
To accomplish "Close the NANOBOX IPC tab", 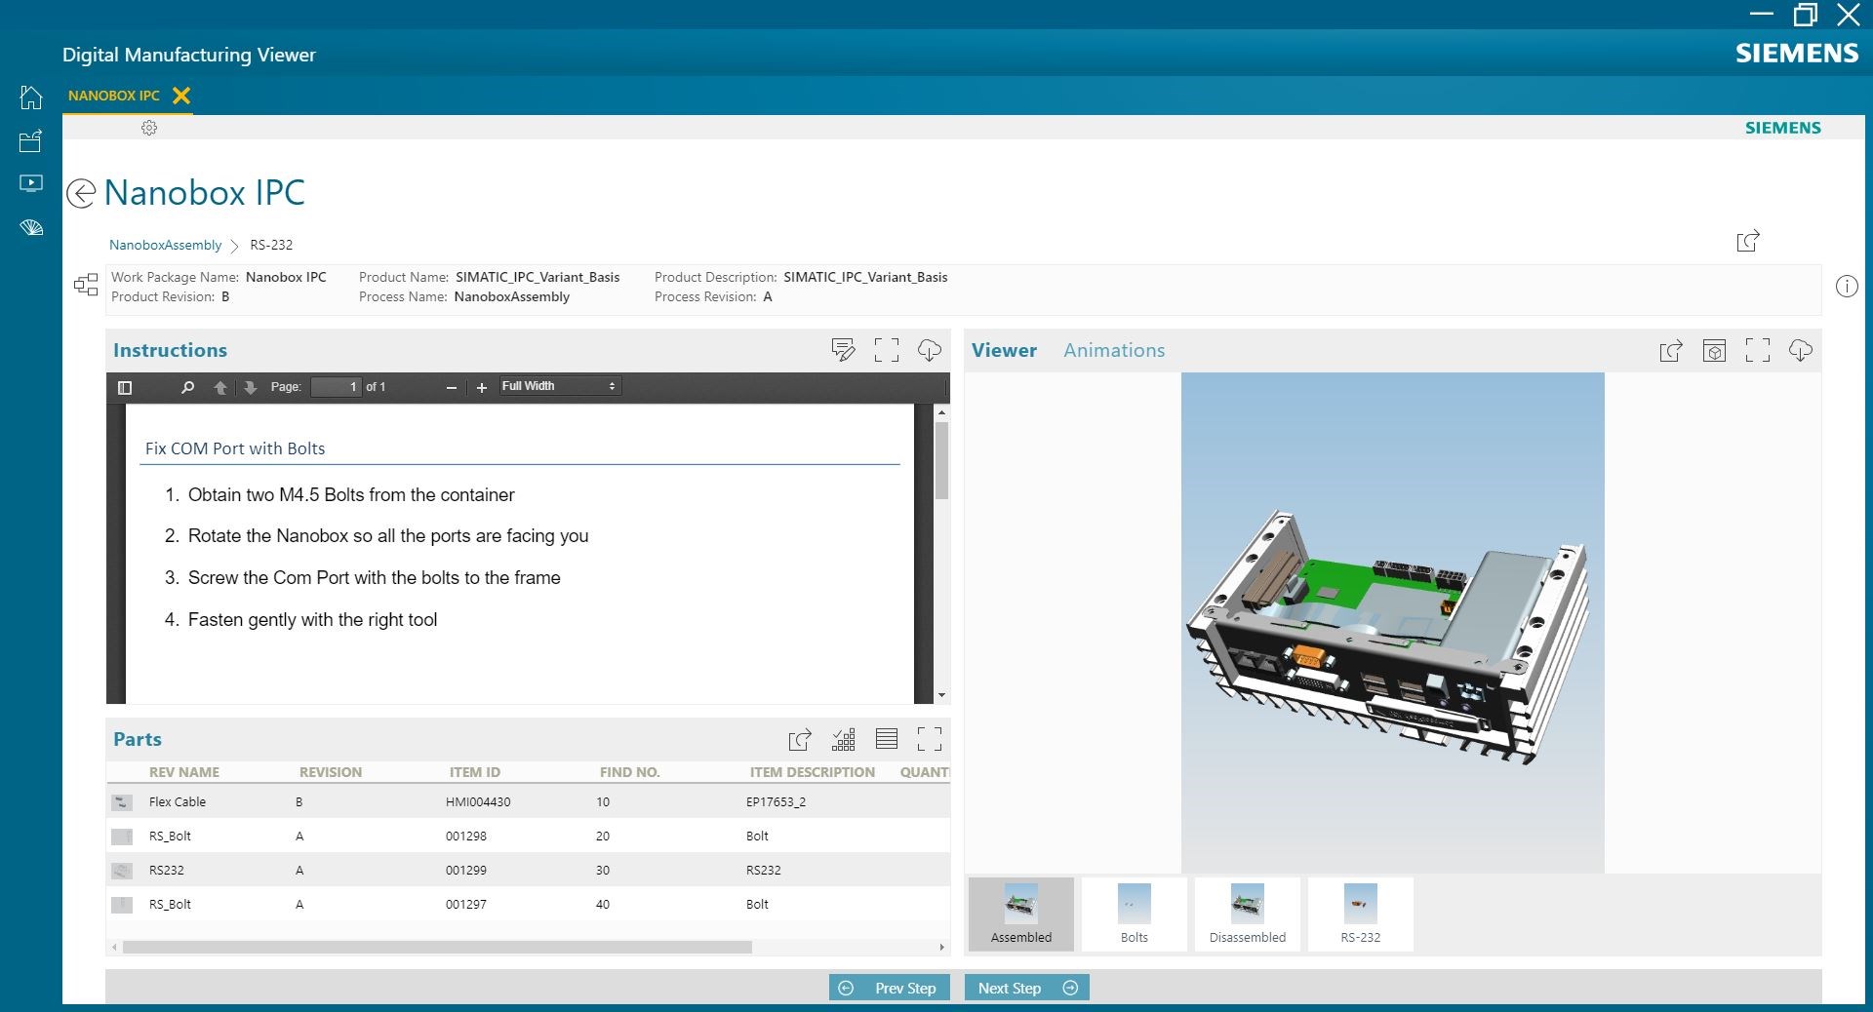I will [181, 95].
